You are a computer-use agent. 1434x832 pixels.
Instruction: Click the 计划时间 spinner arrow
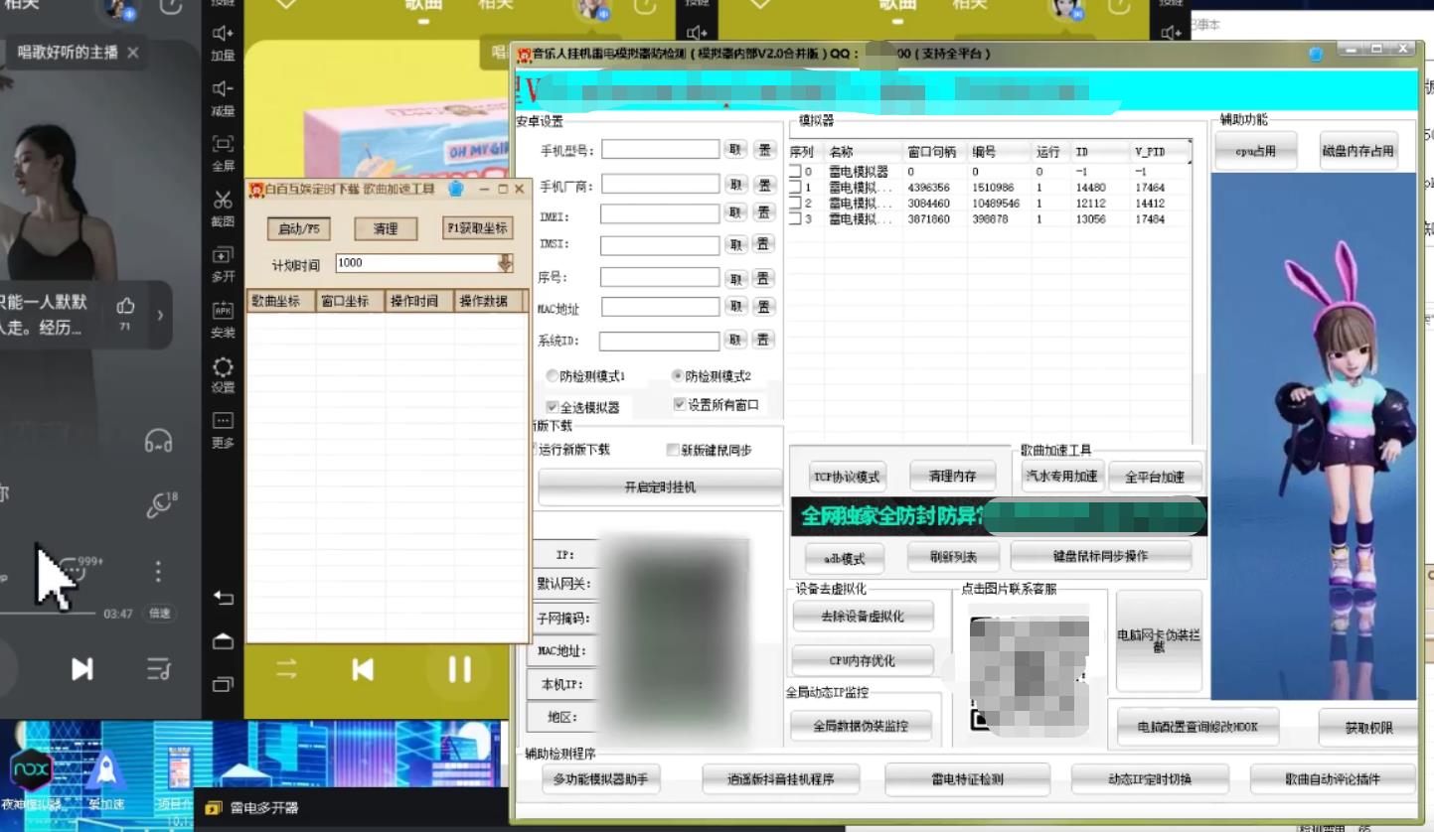pos(505,262)
